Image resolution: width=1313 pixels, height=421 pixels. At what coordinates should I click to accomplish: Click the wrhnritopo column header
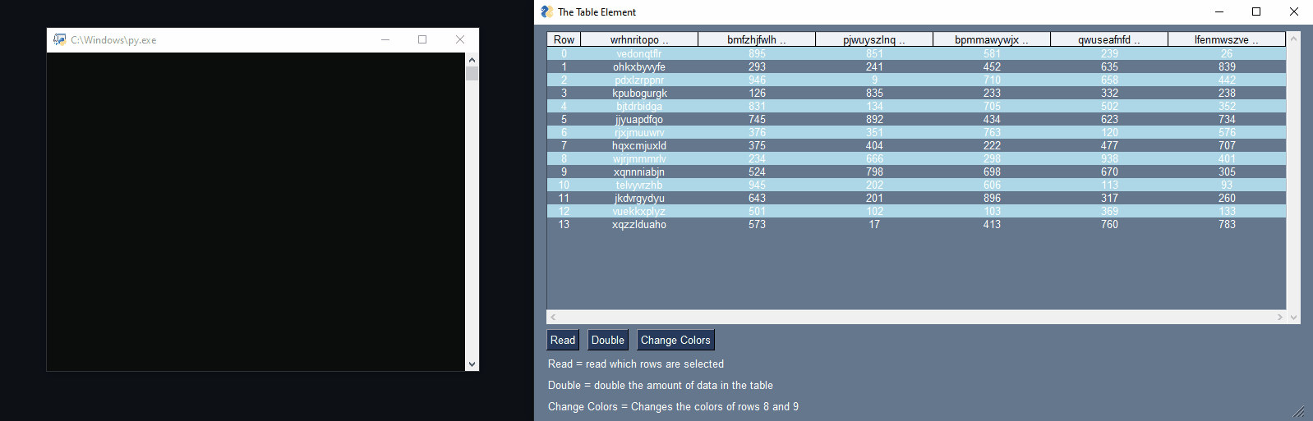639,39
